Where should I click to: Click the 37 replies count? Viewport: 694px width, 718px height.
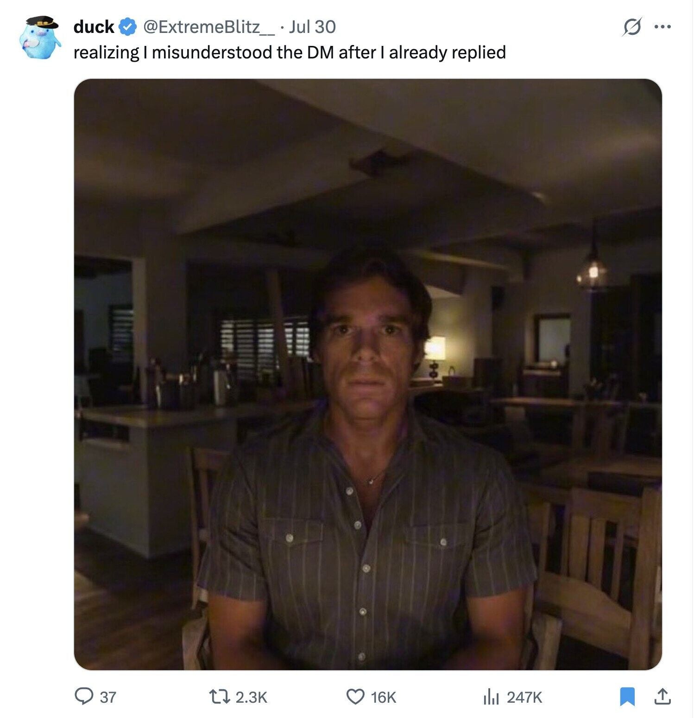click(108, 697)
